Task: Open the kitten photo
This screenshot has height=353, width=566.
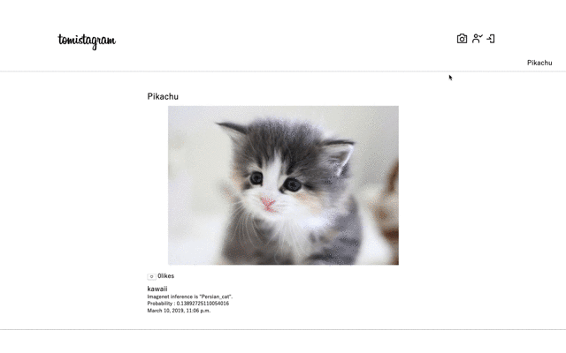Action: point(283,185)
